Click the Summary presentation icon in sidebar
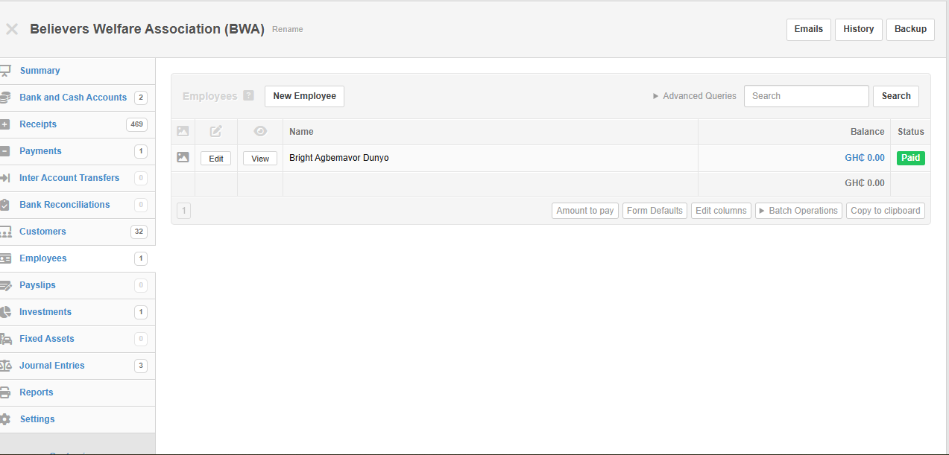Viewport: 949px width, 455px height. [x=4, y=71]
